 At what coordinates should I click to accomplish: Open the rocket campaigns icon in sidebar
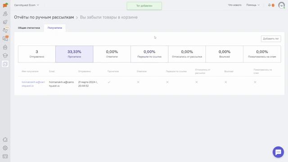tap(5, 22)
